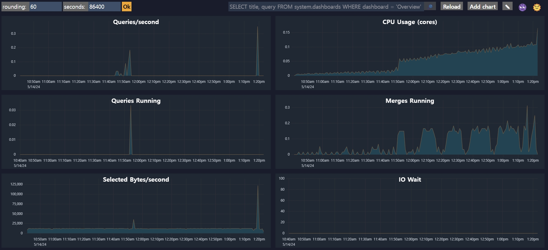Viewport: 548px width, 250px height.
Task: Click the dashboard SQL query field
Action: 326,7
